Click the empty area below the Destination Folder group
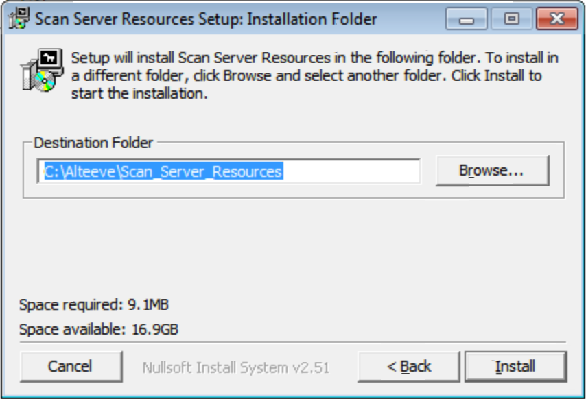The image size is (586, 399). (x=293, y=246)
